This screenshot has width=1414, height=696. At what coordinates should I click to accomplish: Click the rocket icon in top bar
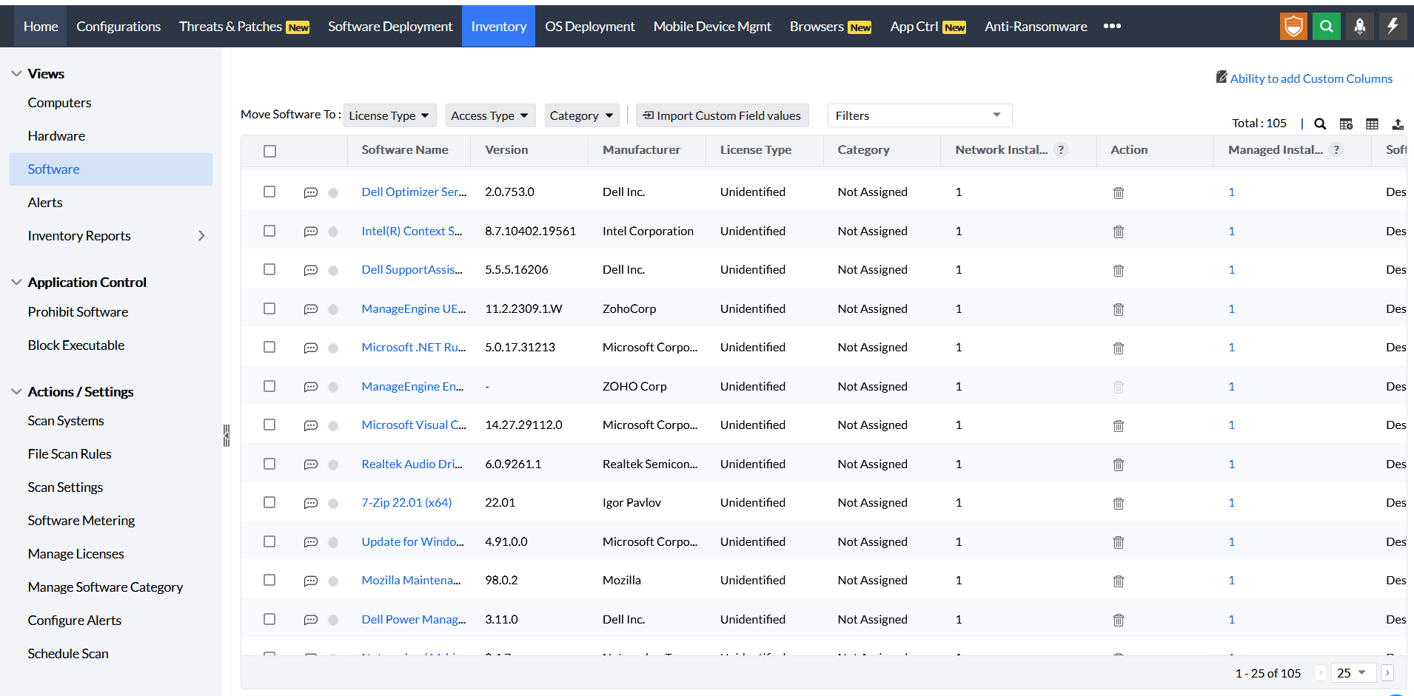pos(1360,27)
